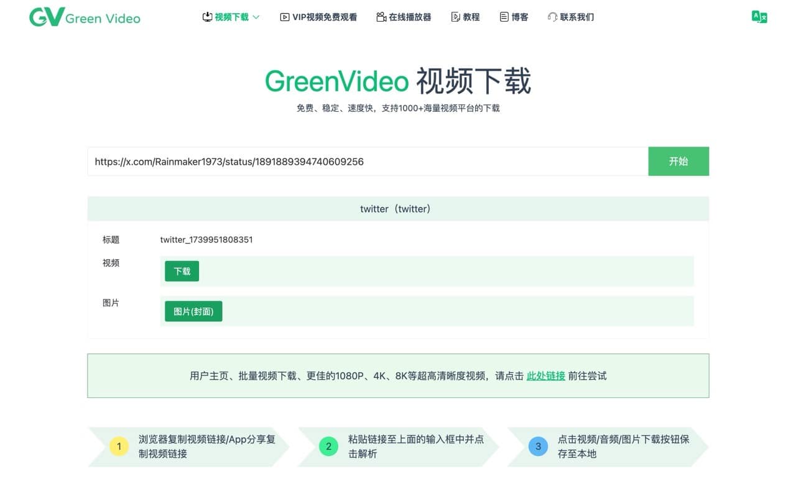Click the green step 2 circle
Screen dimensions: 796x486
[328, 446]
